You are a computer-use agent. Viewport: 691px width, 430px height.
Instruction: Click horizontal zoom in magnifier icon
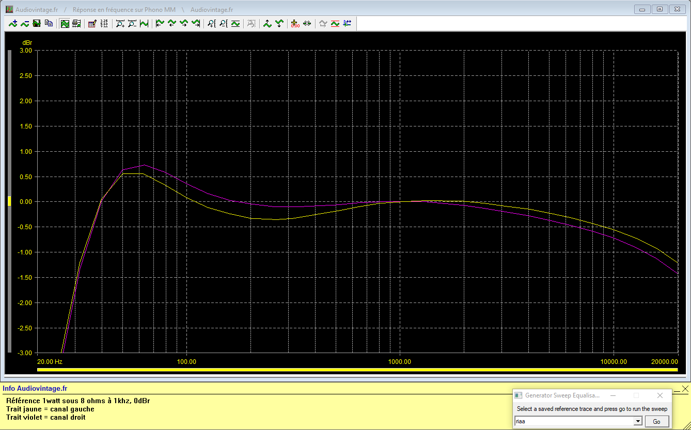tap(120, 23)
